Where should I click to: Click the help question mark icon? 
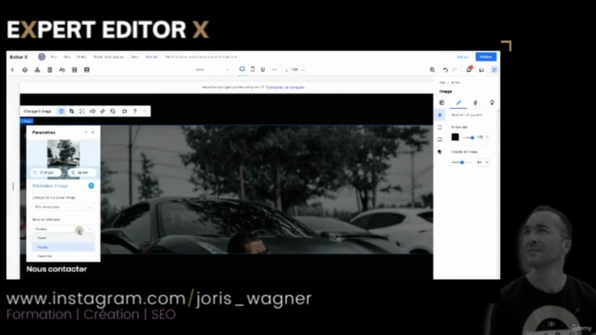[x=135, y=112]
